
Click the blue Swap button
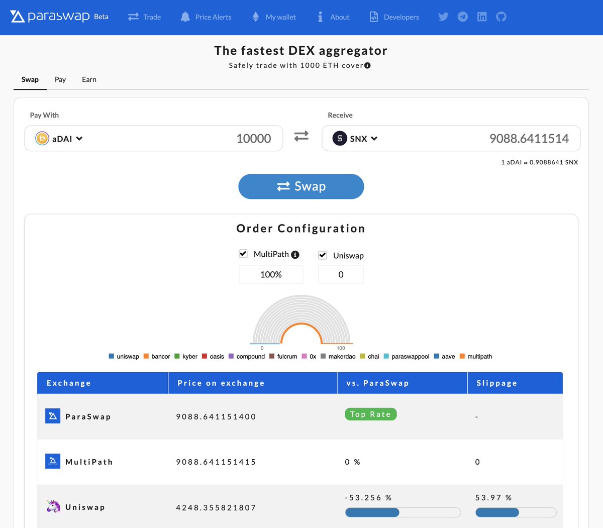pos(301,186)
